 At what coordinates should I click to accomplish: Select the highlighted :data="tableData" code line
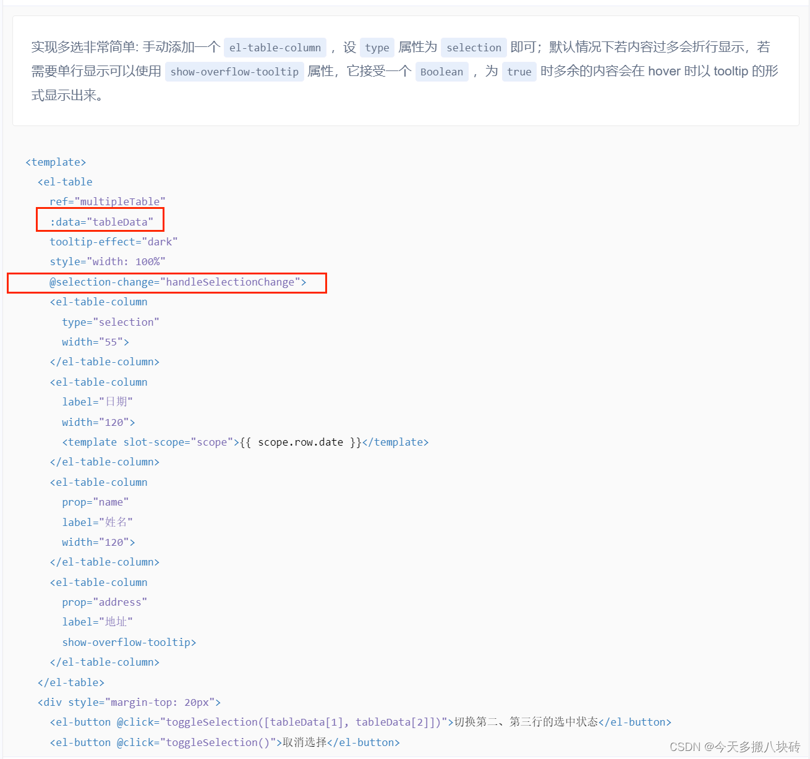click(100, 221)
